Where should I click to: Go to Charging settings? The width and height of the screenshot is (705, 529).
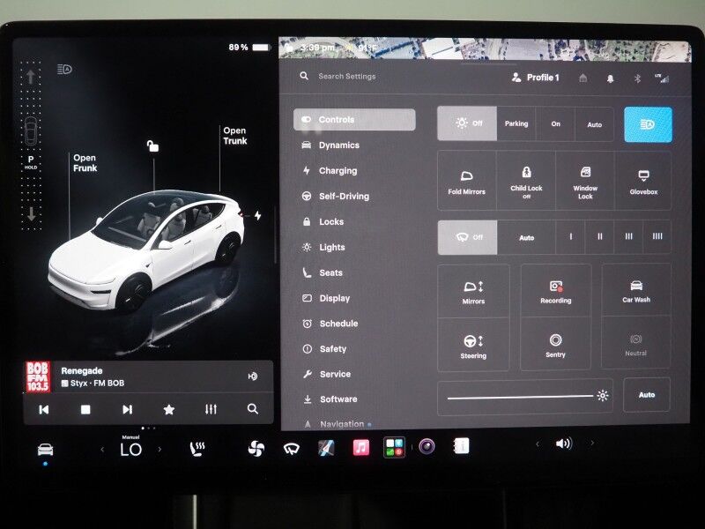tap(330, 170)
